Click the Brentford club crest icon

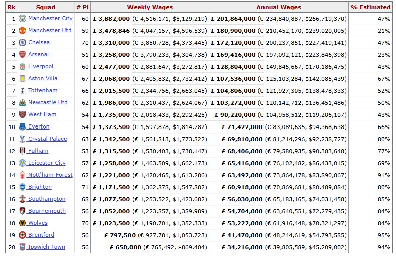pos(22,235)
